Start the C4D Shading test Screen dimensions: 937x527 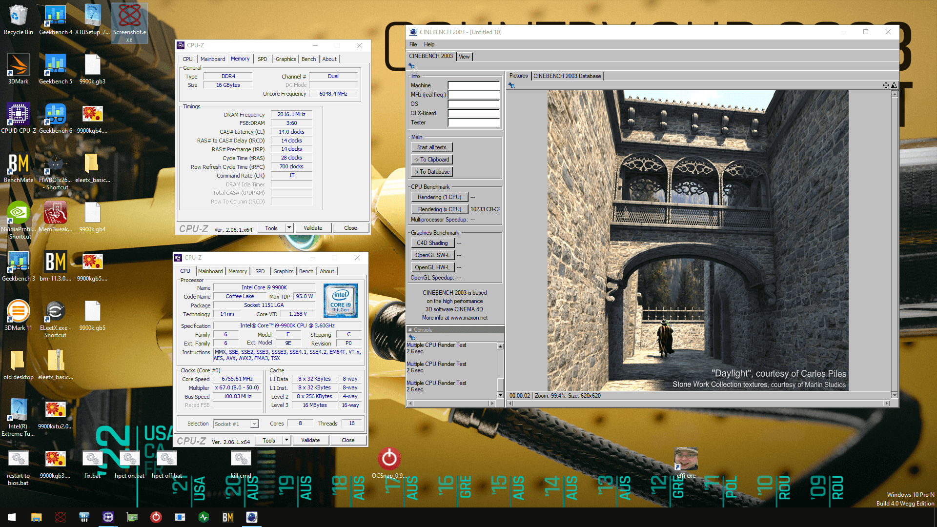tap(432, 243)
